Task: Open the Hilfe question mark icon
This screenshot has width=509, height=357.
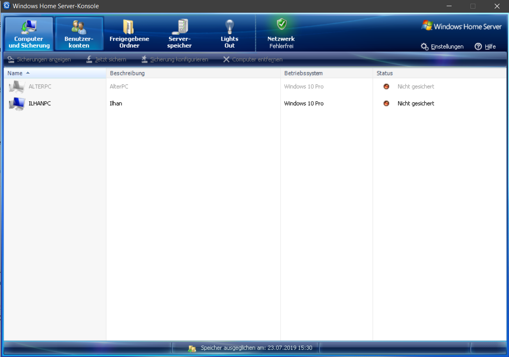Action: [x=478, y=47]
